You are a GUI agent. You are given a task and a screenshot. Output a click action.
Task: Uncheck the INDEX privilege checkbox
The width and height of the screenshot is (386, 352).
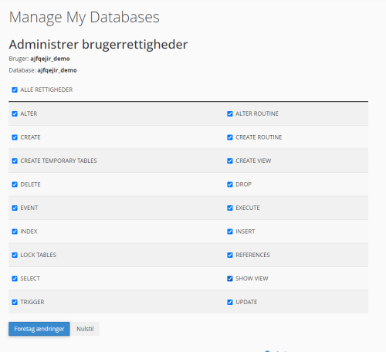coord(15,232)
